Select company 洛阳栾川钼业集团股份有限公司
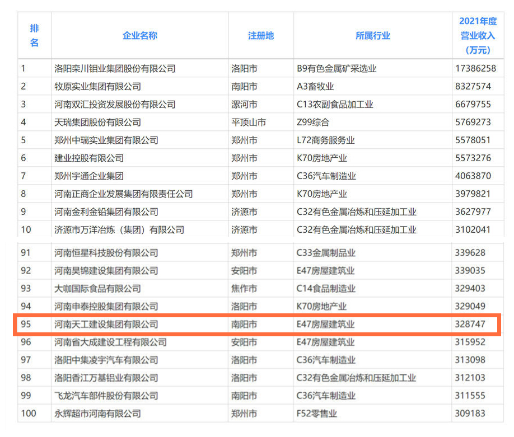Screen dimensions: 514x437 coord(115,68)
